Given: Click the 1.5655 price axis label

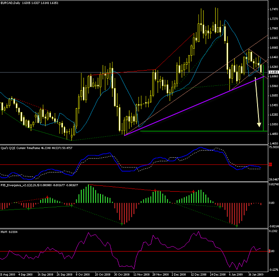Looking at the screenshot, I should (x=274, y=96).
